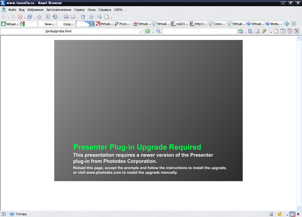Stop page loading with red X icon
Viewport: 302px width, 217px height.
pos(20,17)
